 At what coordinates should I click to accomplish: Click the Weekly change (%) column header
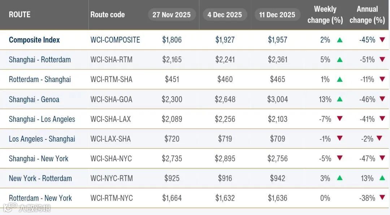click(x=325, y=15)
